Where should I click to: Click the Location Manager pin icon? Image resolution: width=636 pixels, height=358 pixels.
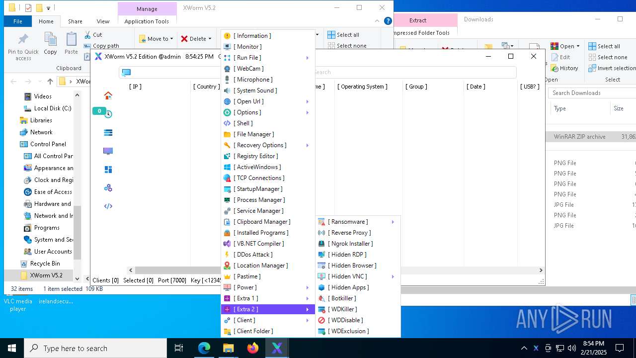(227, 266)
